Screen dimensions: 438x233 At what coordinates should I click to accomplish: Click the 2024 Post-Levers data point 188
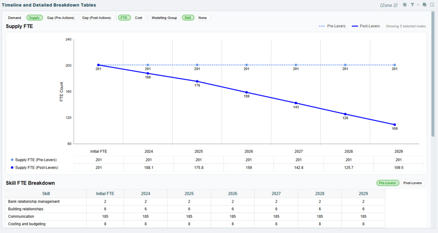148,74
